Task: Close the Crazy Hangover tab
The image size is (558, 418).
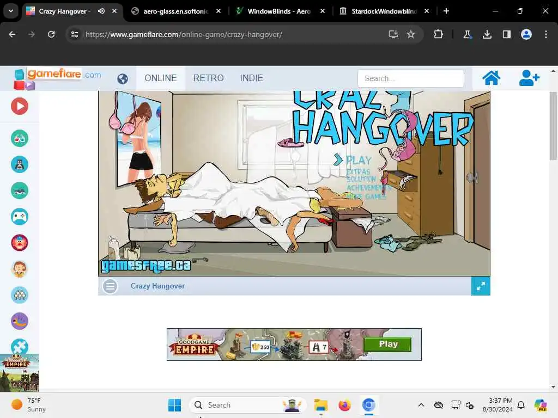Action: pos(114,11)
